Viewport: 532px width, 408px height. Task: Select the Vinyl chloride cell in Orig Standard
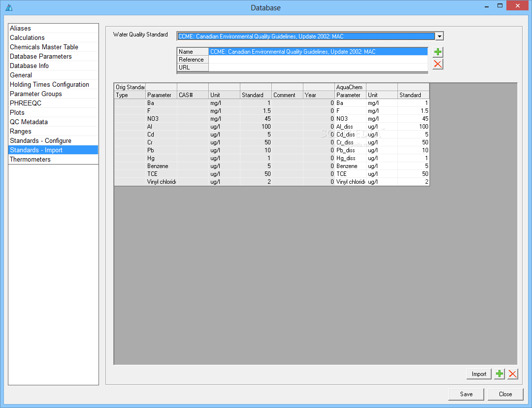tap(161, 182)
